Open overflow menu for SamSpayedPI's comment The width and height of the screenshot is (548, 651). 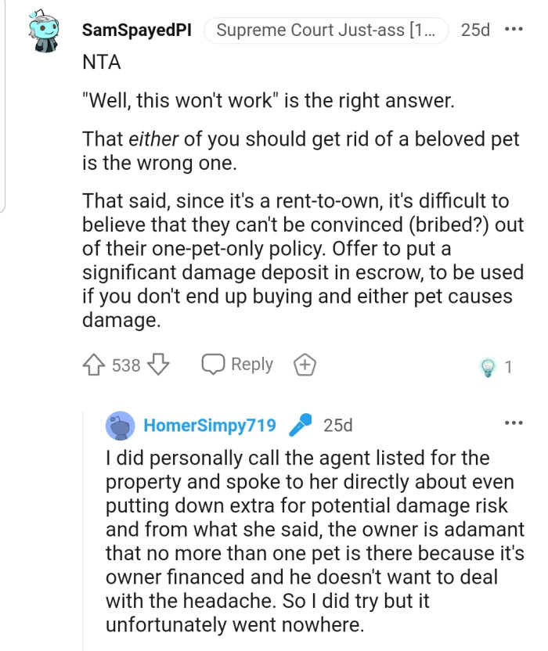coord(514,31)
